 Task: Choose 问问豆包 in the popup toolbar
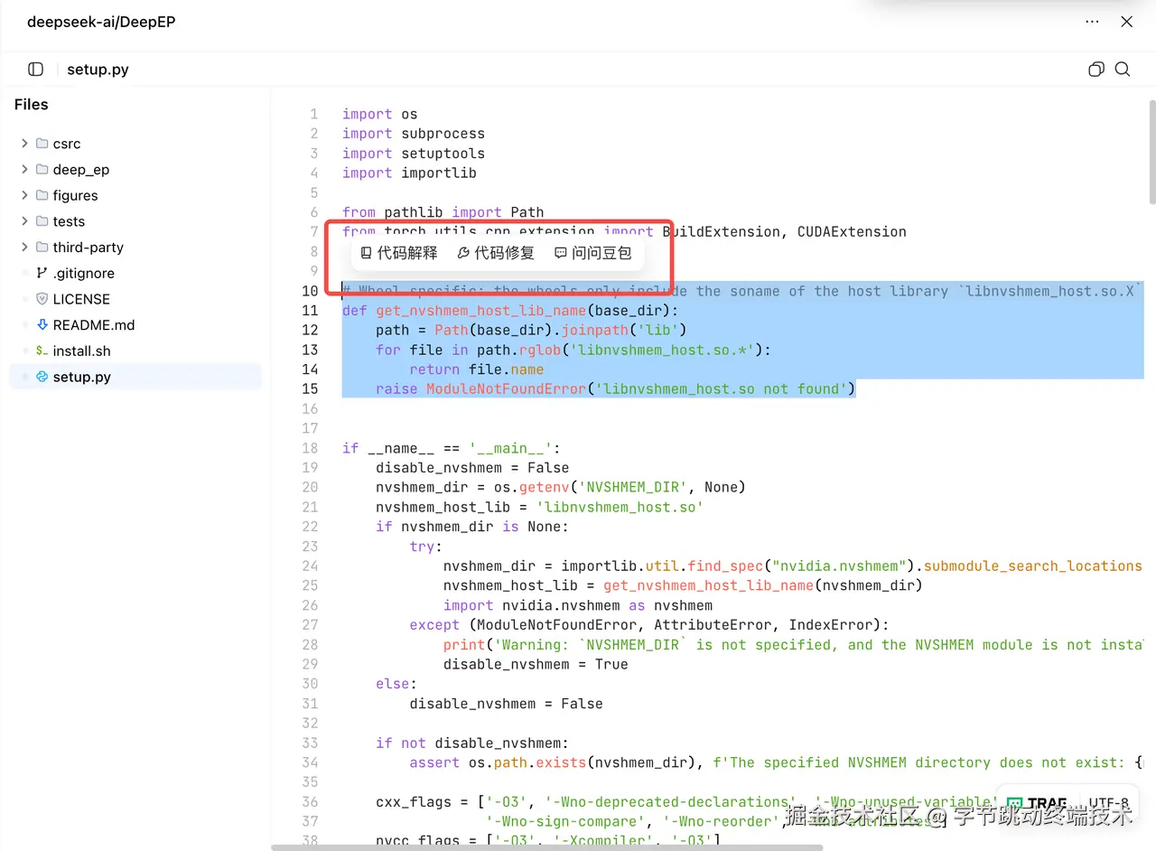593,253
